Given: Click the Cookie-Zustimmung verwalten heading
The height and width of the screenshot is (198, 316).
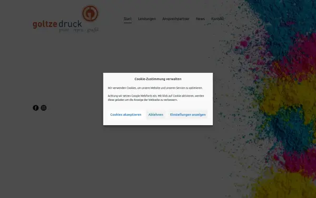Looking at the screenshot, I should click(x=158, y=79).
